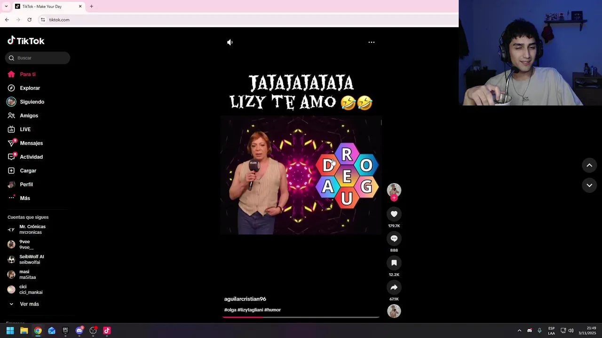Open a new browser tab
This screenshot has width=602, height=338.
pyautogui.click(x=91, y=7)
